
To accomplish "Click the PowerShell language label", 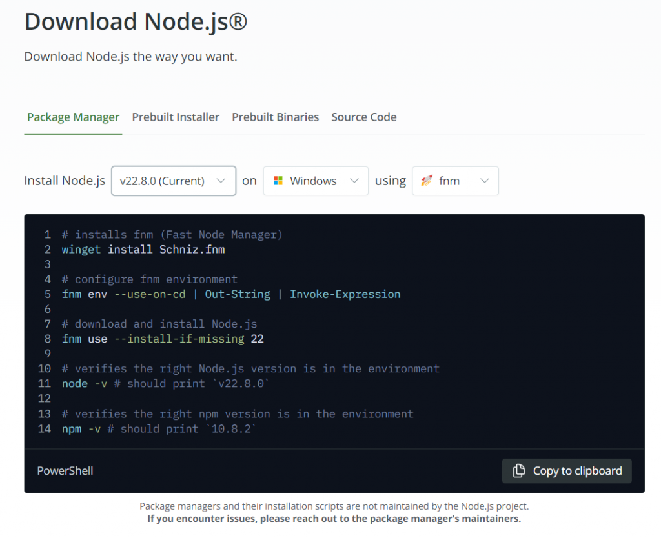I will point(65,471).
